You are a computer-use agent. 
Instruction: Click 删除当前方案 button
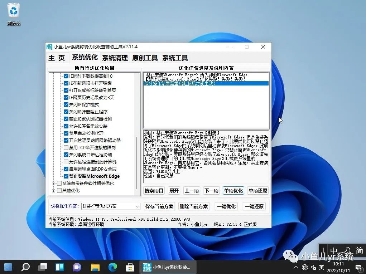coord(194,207)
